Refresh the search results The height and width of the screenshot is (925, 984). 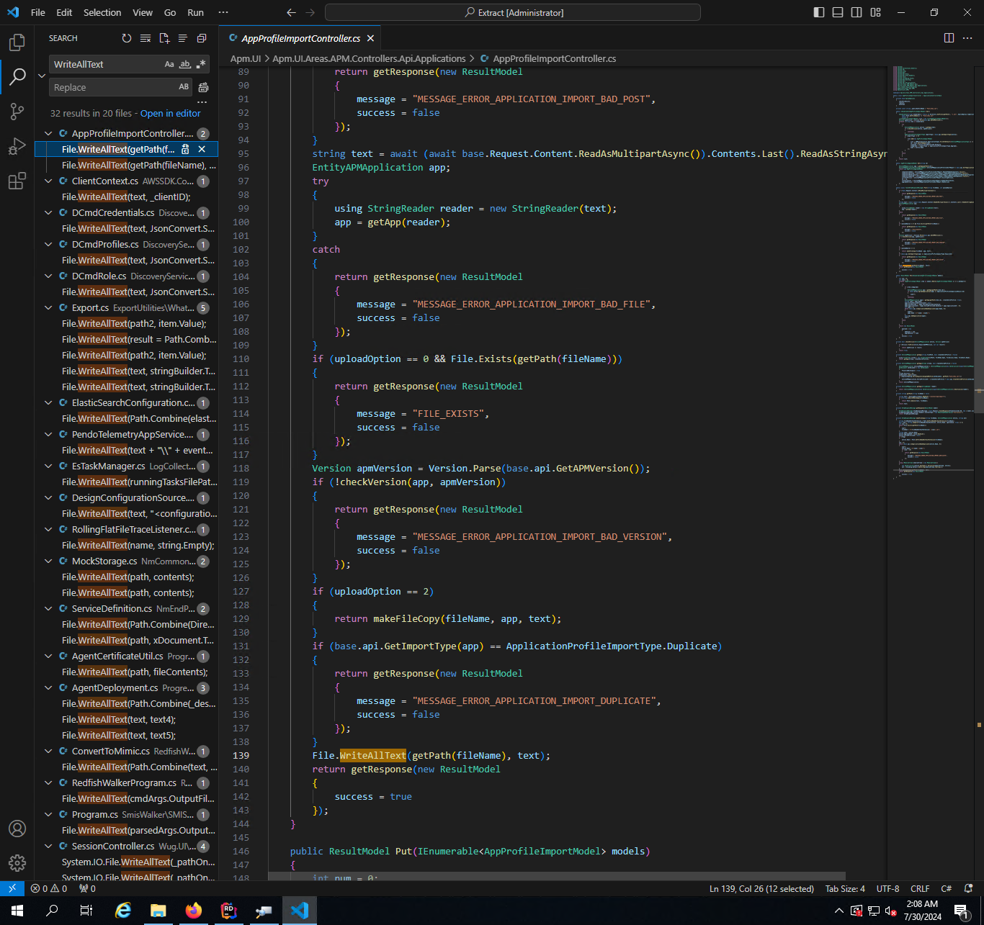(x=127, y=38)
